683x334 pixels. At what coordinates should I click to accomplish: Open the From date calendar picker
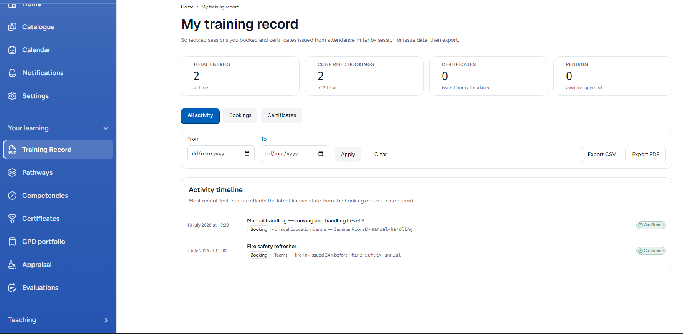point(247,154)
